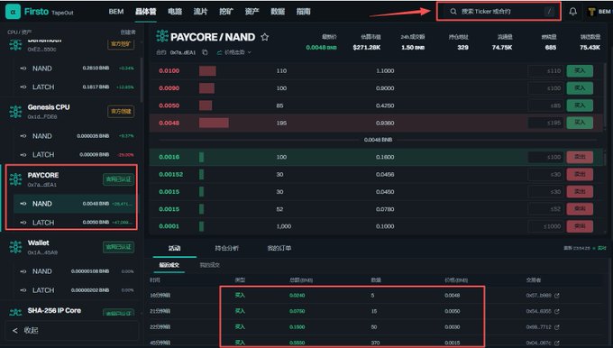Open trader link icon in 45分钟前 row
Image resolution: width=613 pixels, height=348 pixels.
point(557,343)
